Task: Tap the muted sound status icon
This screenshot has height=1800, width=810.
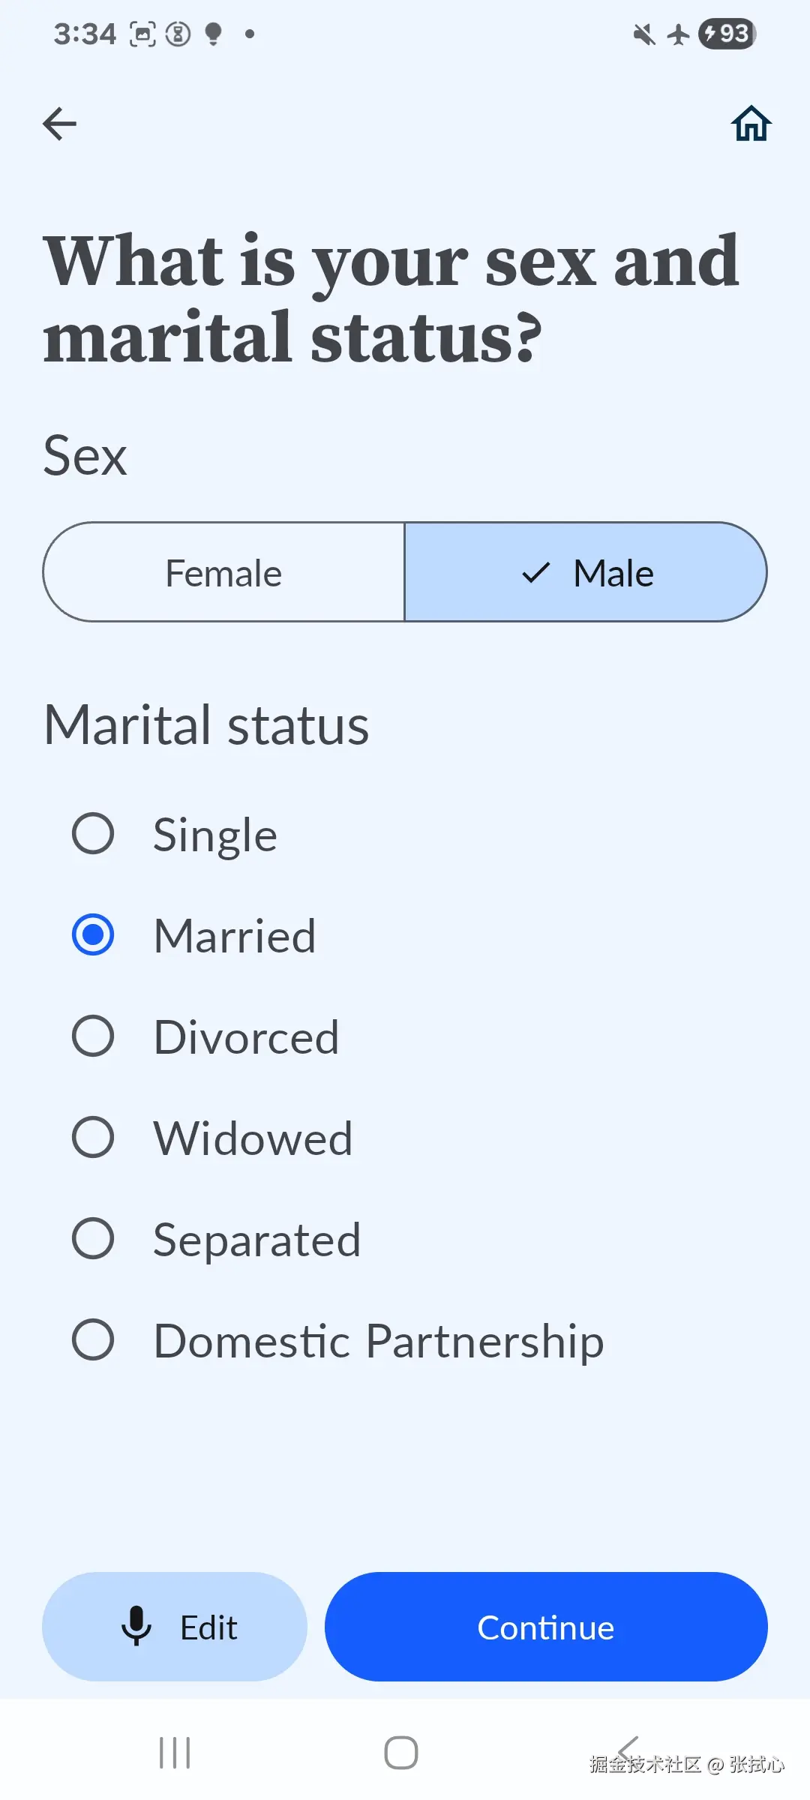Action: [x=643, y=34]
